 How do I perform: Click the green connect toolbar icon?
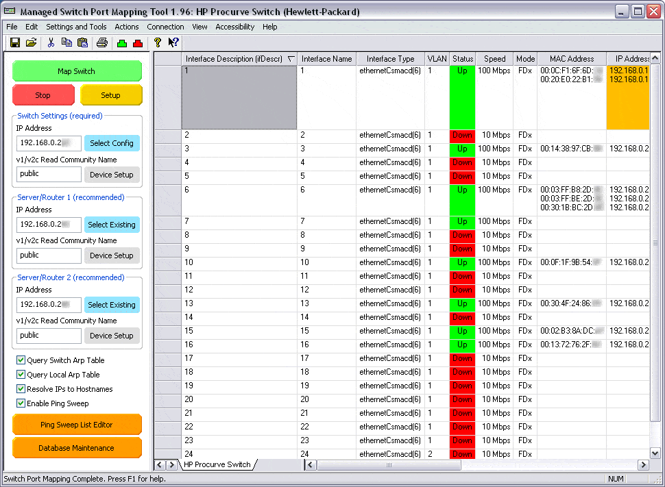[x=122, y=43]
